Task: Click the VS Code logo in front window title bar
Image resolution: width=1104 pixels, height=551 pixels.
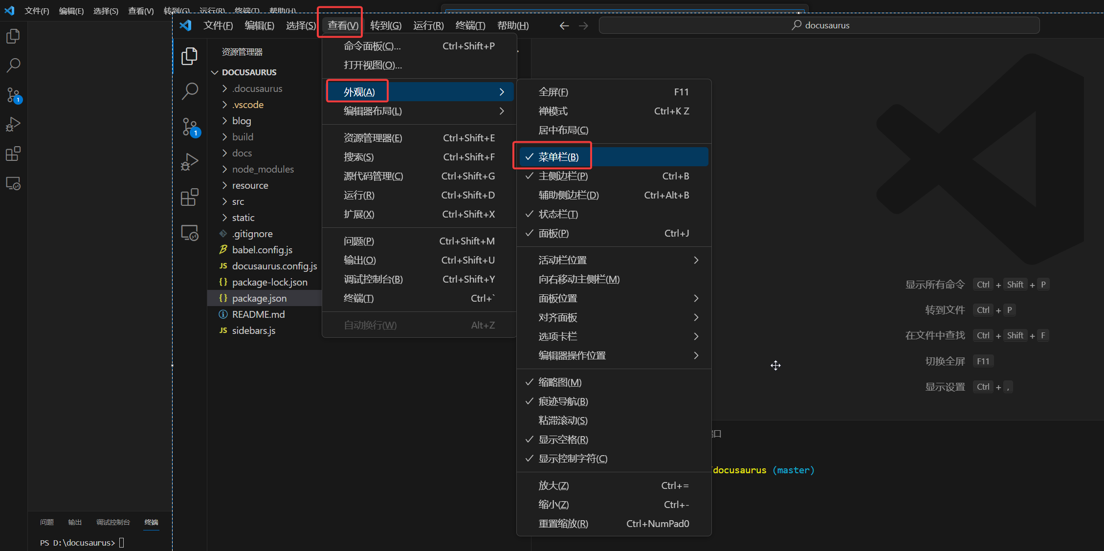Action: (x=185, y=25)
